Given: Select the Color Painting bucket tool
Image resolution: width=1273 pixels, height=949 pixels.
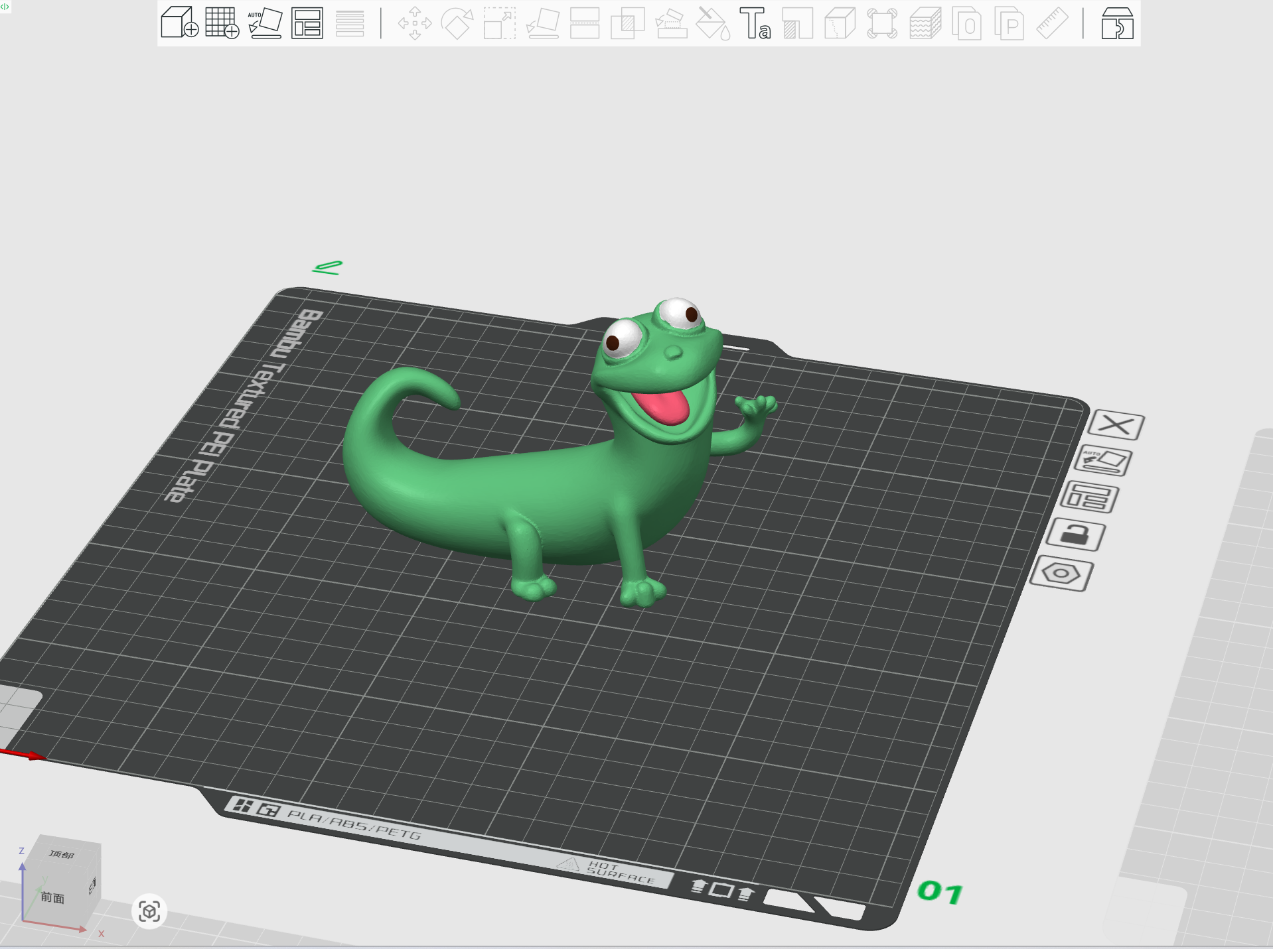Looking at the screenshot, I should [x=713, y=23].
